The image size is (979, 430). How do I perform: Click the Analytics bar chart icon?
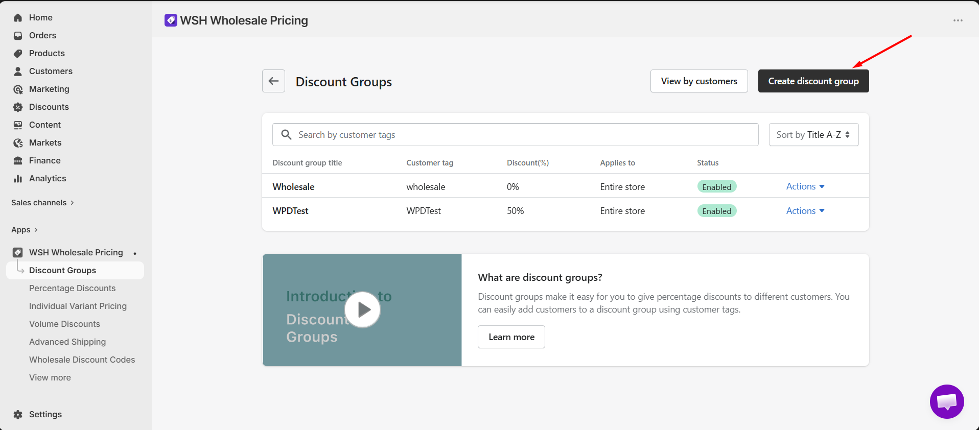tap(18, 179)
